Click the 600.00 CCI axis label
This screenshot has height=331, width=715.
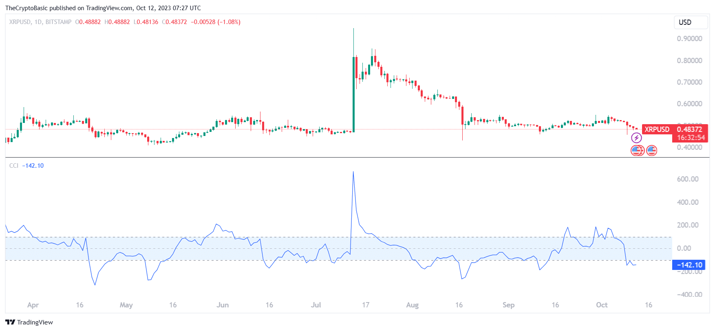tap(688, 179)
